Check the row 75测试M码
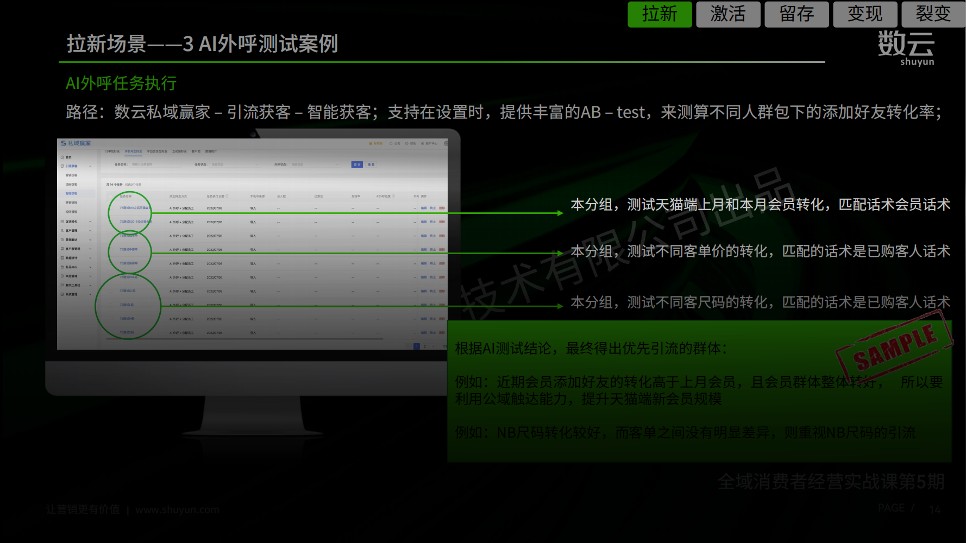The height and width of the screenshot is (543, 966). [x=110, y=319]
